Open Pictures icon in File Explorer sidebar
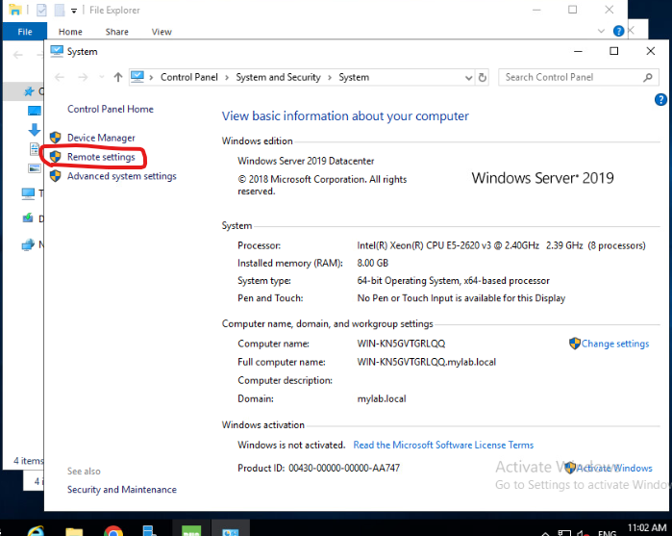Image resolution: width=672 pixels, height=536 pixels. (35, 168)
